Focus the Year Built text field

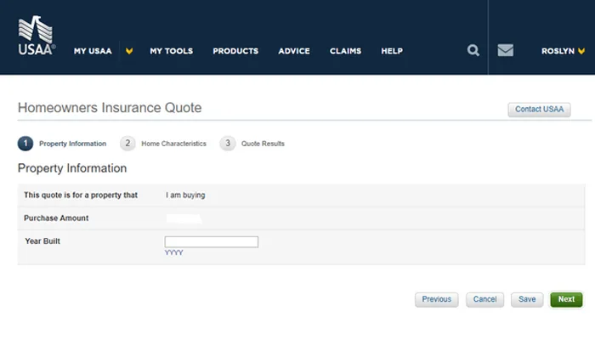pyautogui.click(x=211, y=242)
